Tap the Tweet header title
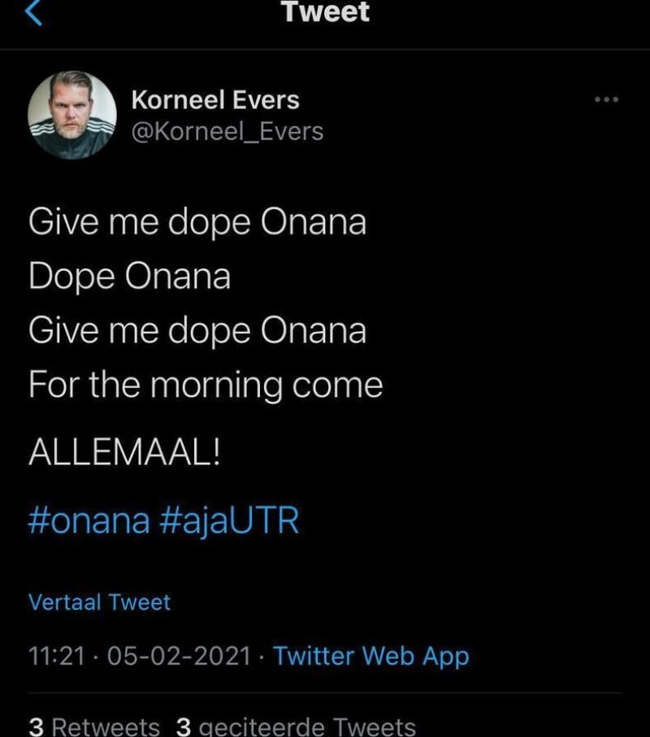The width and height of the screenshot is (650, 737). pos(325,11)
